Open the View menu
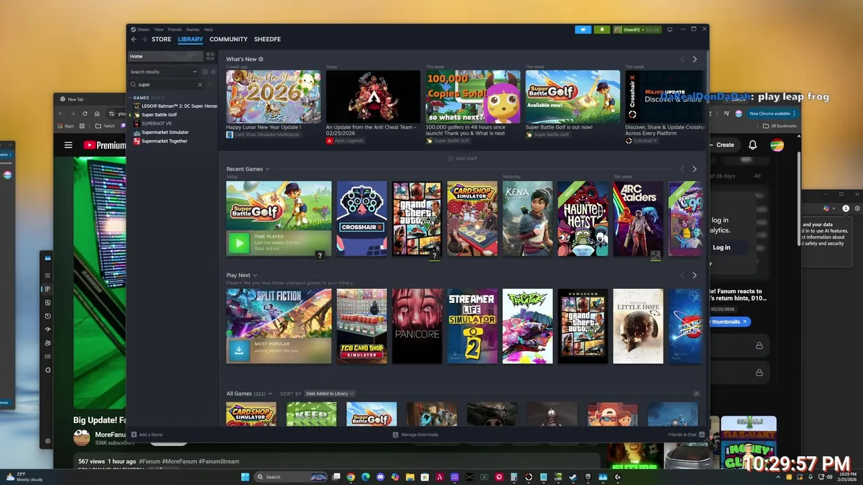 [x=158, y=30]
